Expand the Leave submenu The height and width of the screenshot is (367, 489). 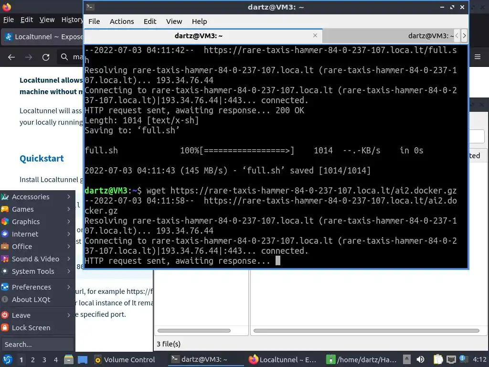pyautogui.click(x=37, y=315)
